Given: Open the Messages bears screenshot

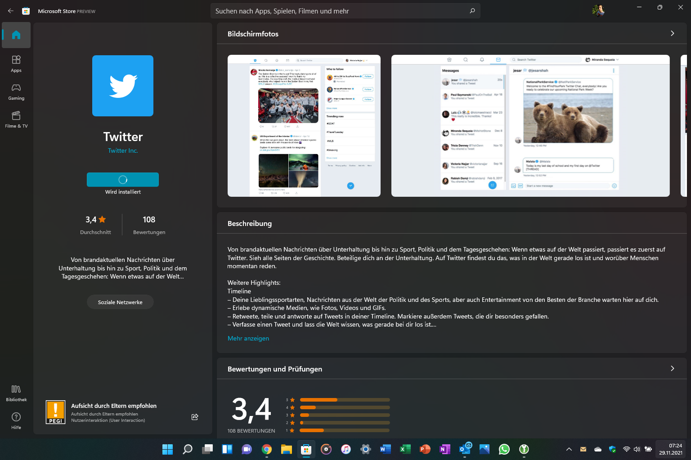Looking at the screenshot, I should pos(530,126).
